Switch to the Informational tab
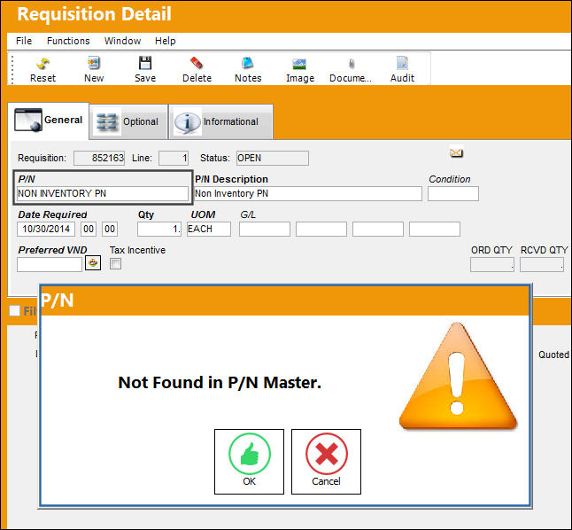The image size is (572, 530). tap(220, 121)
